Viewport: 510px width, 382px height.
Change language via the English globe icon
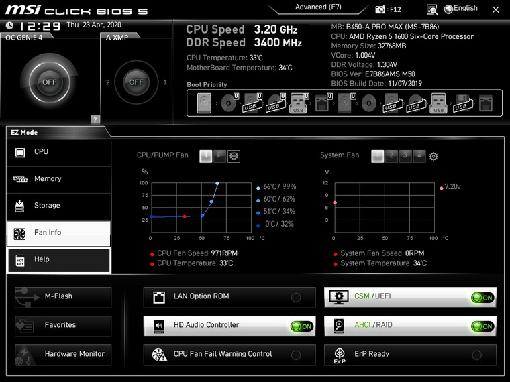pyautogui.click(x=448, y=9)
